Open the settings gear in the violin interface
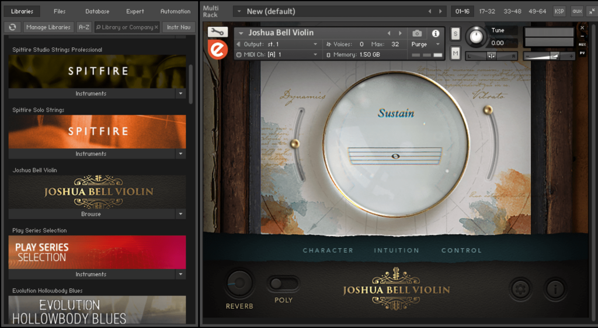This screenshot has width=598, height=328. (x=520, y=289)
